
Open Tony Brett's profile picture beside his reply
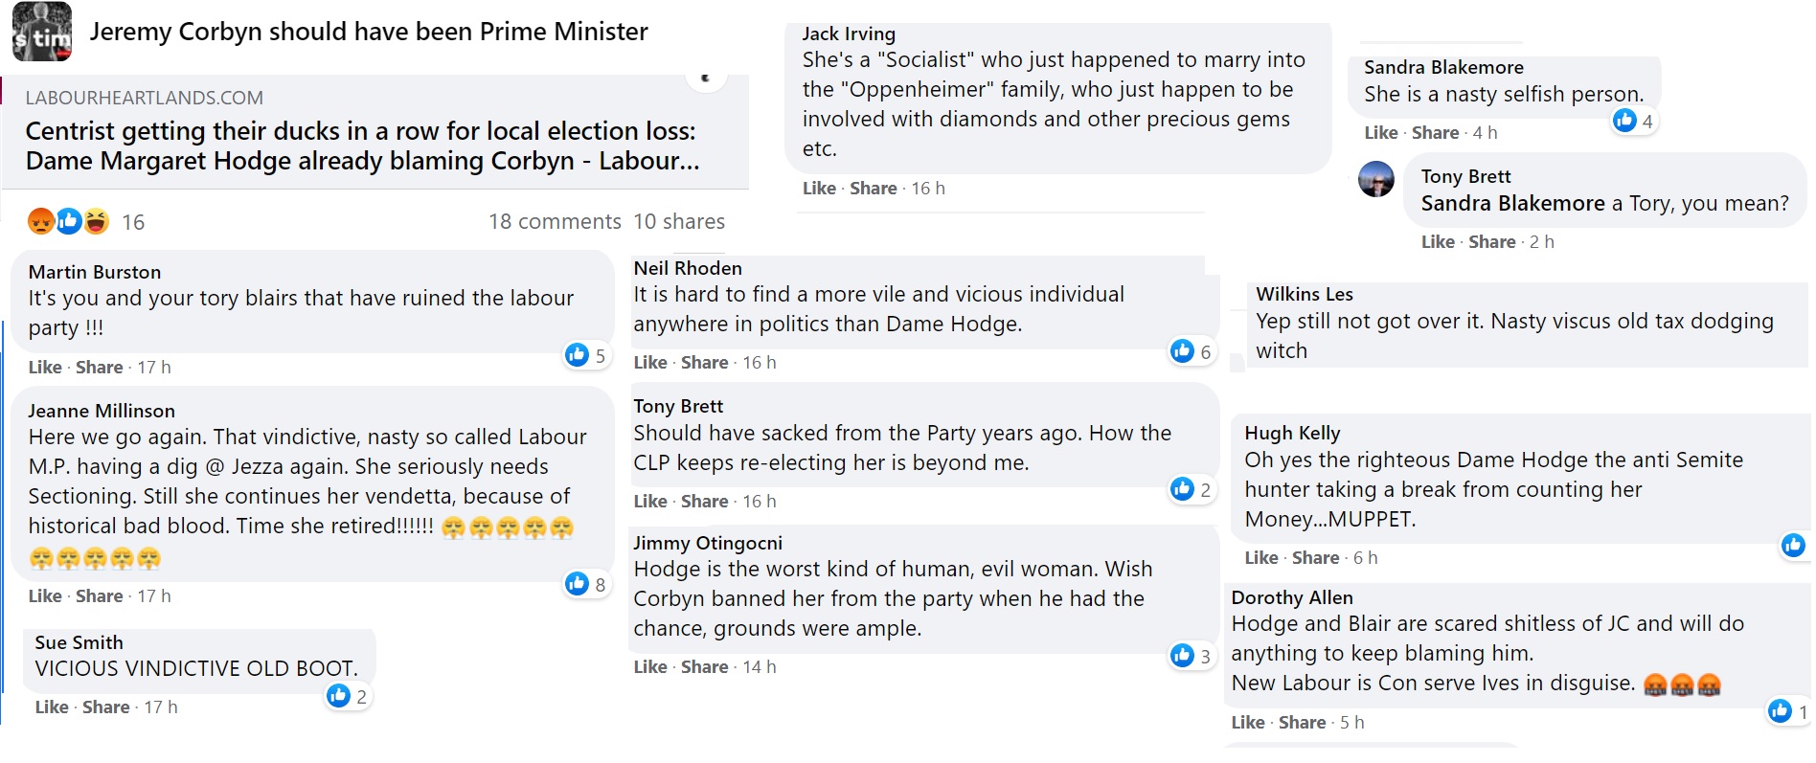pyautogui.click(x=1376, y=179)
